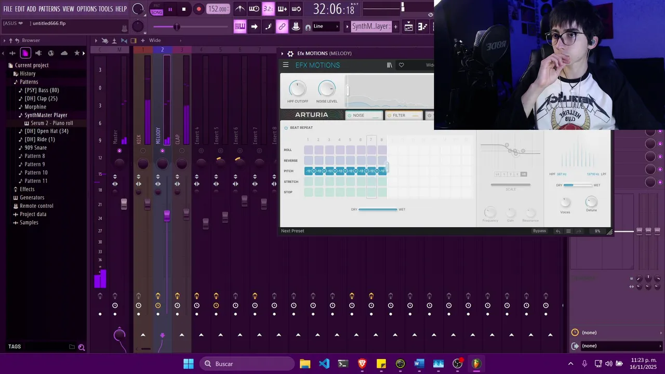
Task: Open the OPTIONS menu
Action: (x=87, y=9)
